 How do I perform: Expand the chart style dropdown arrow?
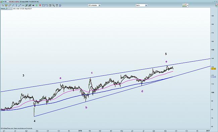(x=188, y=5)
